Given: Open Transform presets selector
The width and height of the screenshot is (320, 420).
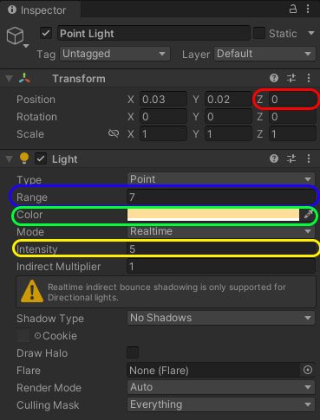Looking at the screenshot, I should pyautogui.click(x=291, y=78).
